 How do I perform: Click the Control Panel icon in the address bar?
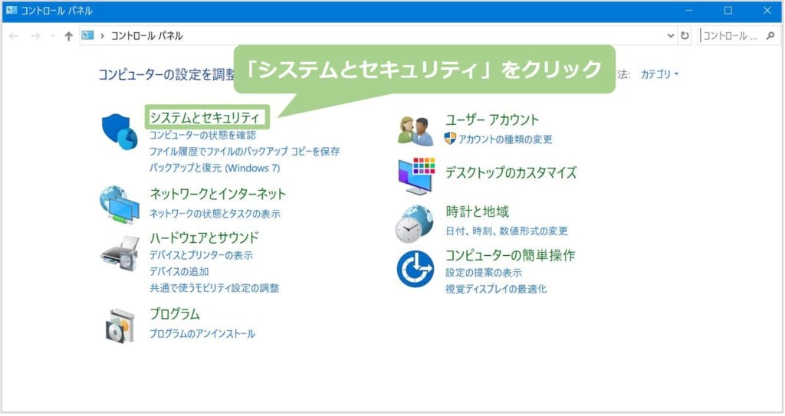pos(87,35)
